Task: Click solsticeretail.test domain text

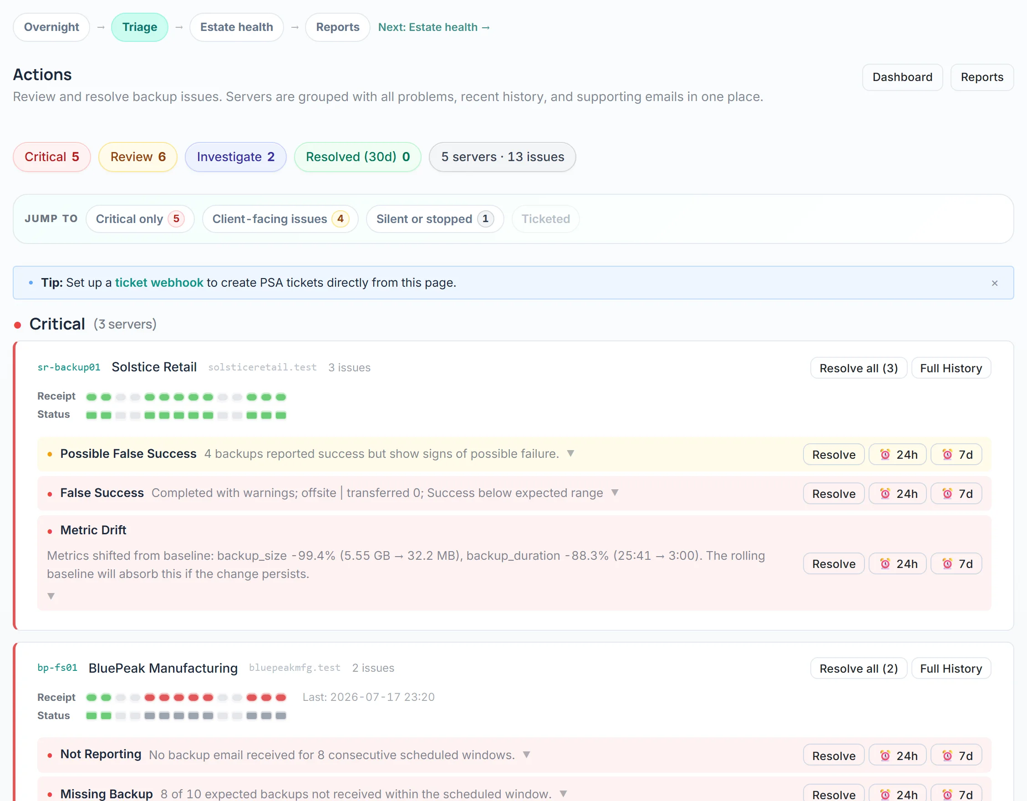Action: 262,367
